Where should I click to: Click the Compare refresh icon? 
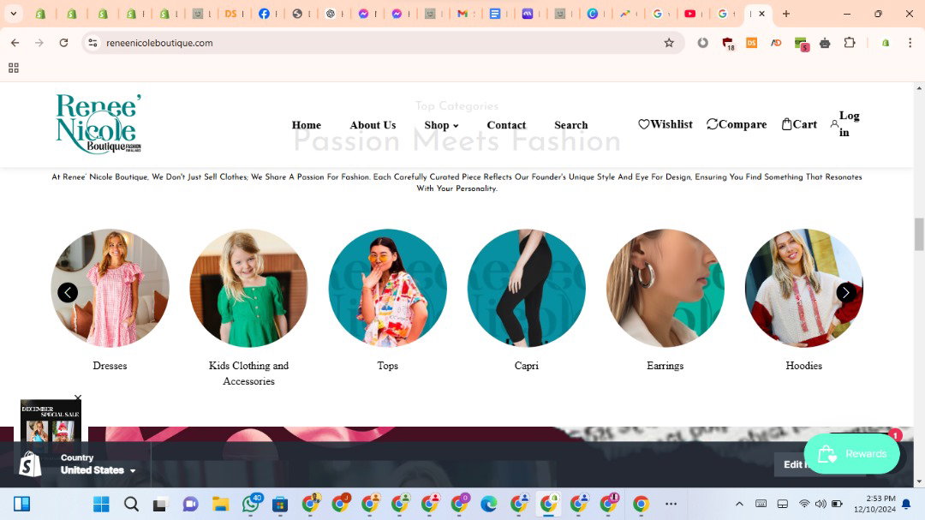[712, 124]
